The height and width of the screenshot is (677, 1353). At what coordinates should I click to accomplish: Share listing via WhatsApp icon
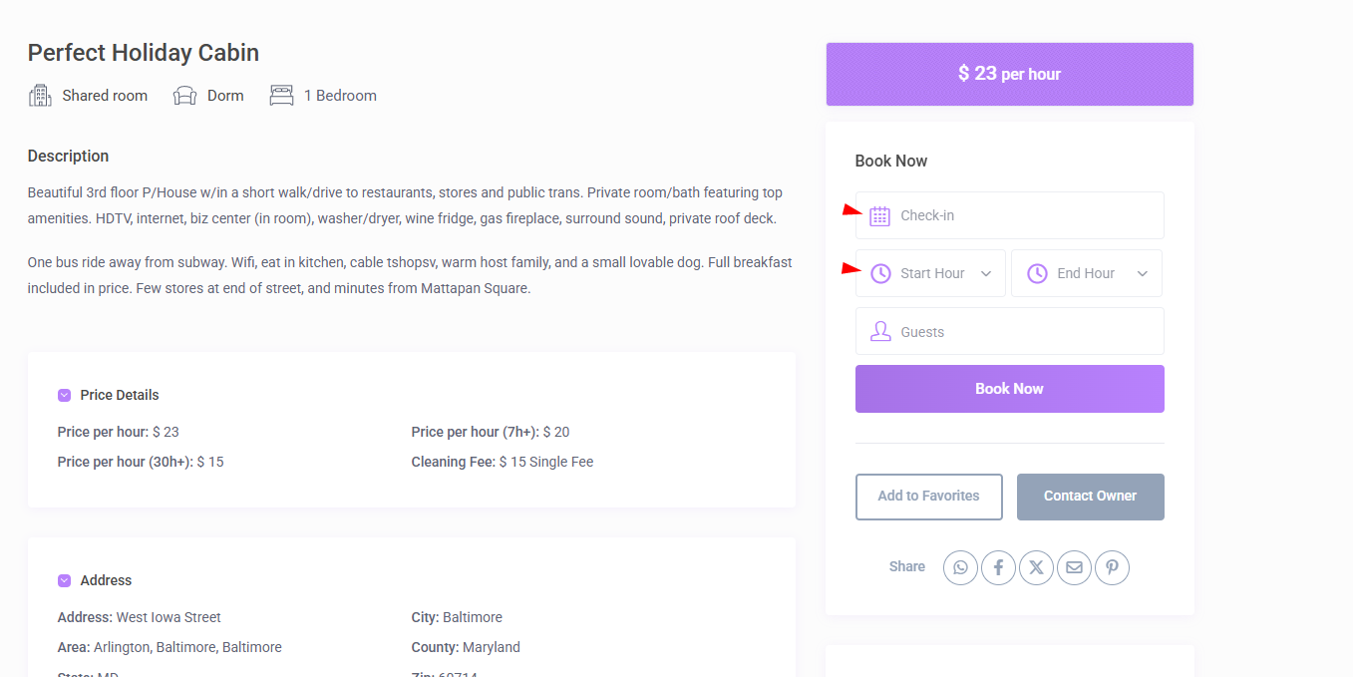960,567
